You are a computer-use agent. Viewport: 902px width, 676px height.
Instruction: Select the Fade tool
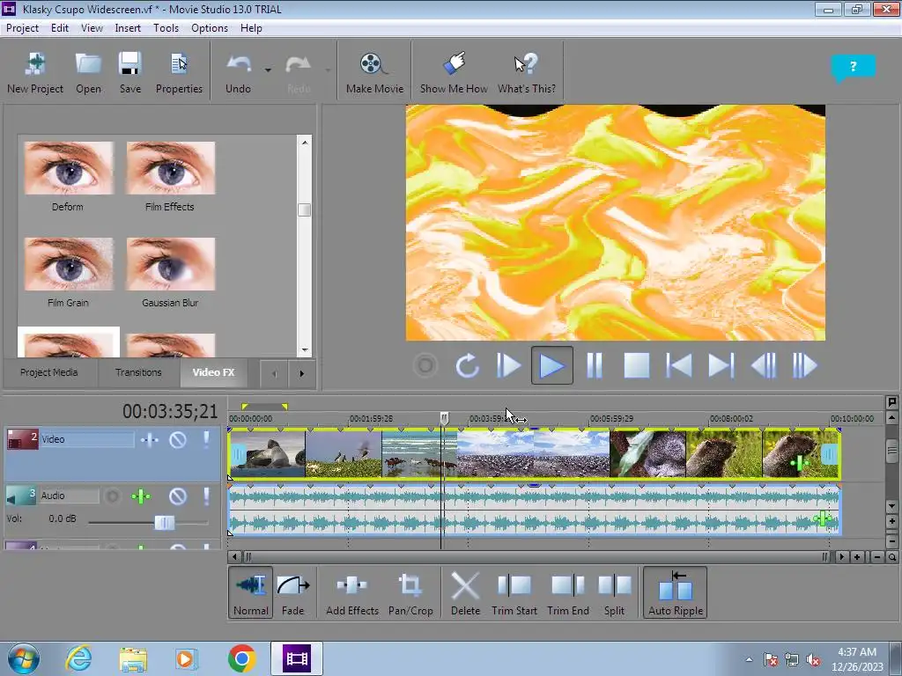[x=292, y=592]
